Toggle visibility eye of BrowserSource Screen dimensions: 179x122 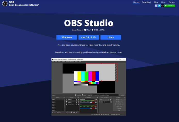click(x=76, y=104)
